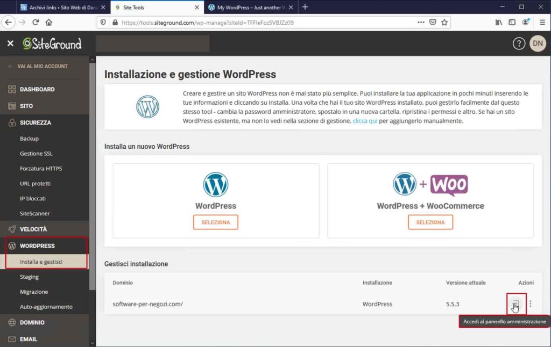Open Backup in sidebar
The height and width of the screenshot is (347, 551).
(x=29, y=139)
